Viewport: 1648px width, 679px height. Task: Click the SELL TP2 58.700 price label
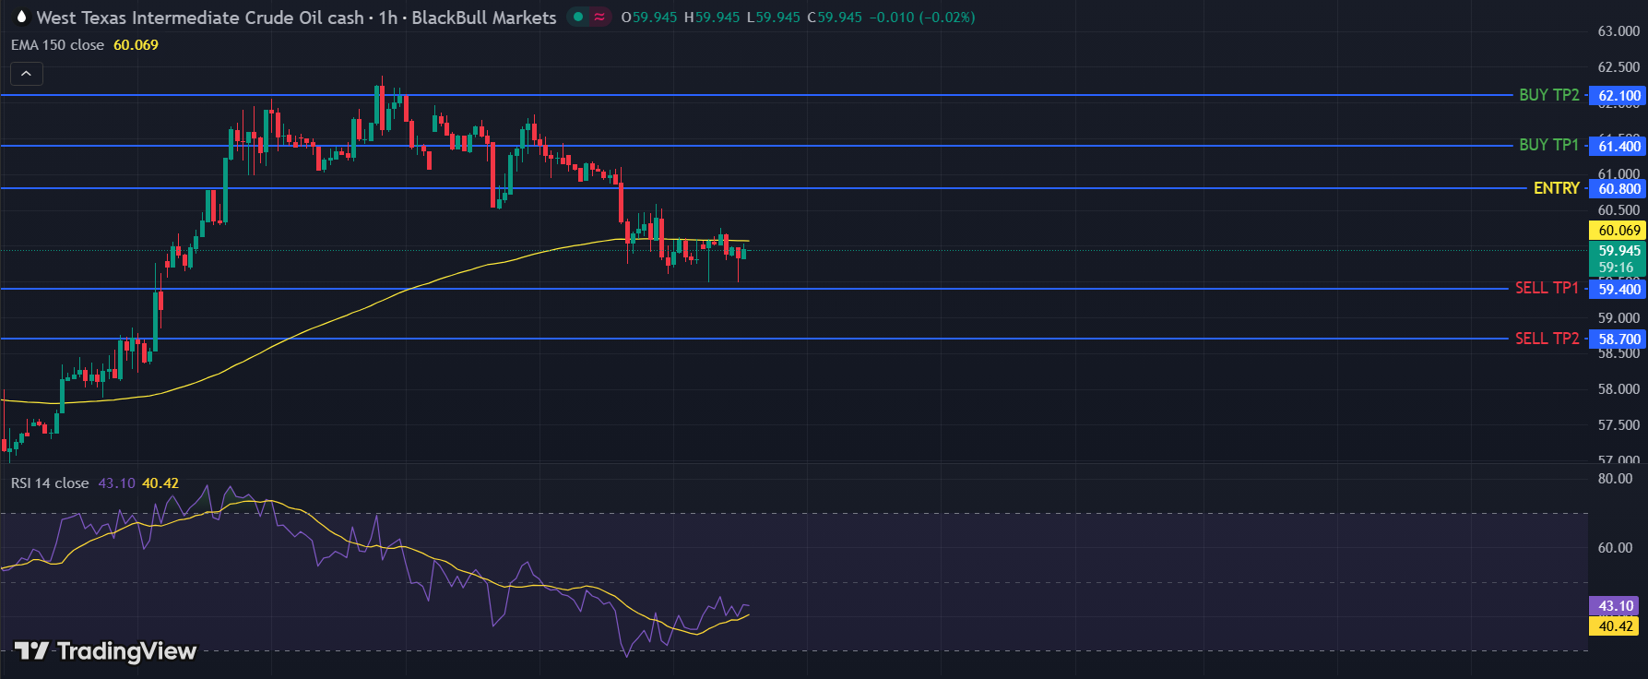tap(1618, 339)
